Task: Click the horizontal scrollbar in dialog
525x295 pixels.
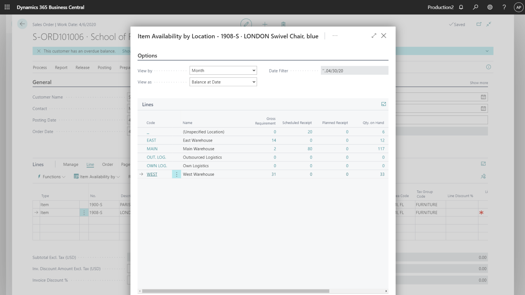Action: (x=236, y=291)
